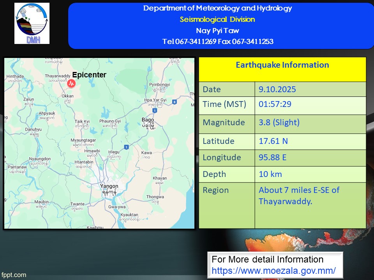The image size is (374, 280).
Task: Click the Epicenter text label
Action: tap(89, 75)
